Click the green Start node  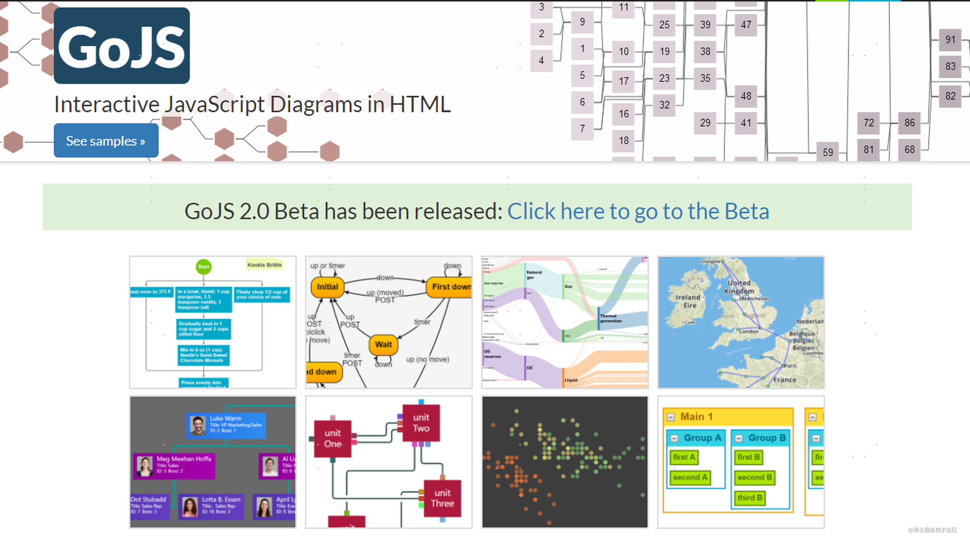(x=203, y=266)
